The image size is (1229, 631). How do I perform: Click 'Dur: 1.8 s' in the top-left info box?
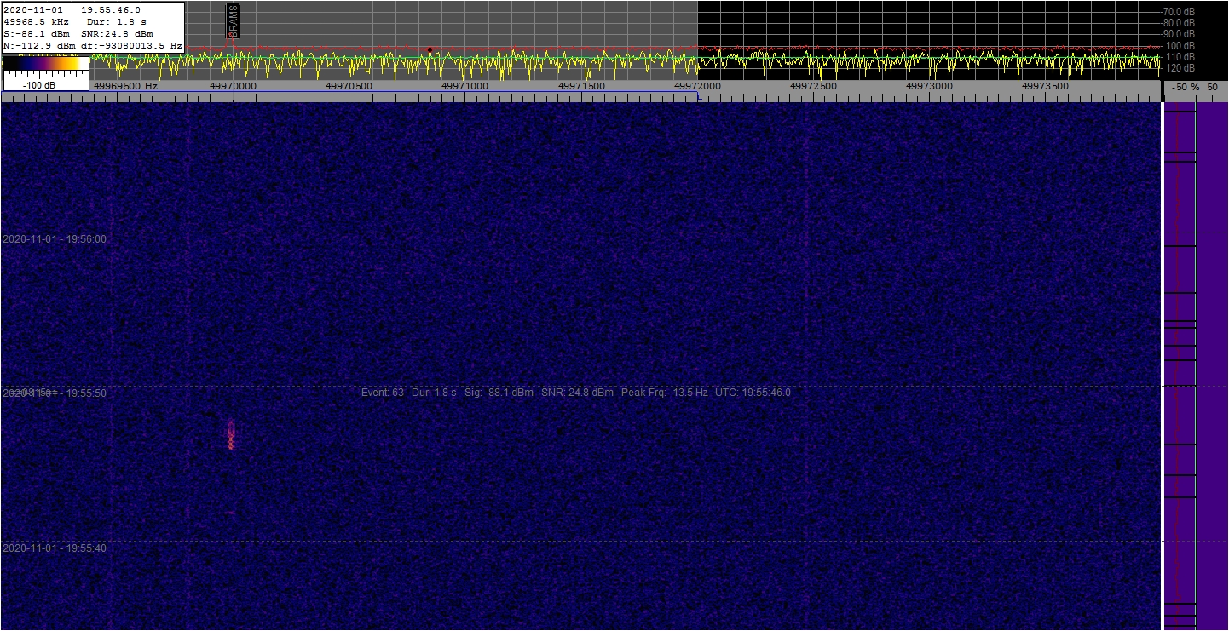point(118,21)
